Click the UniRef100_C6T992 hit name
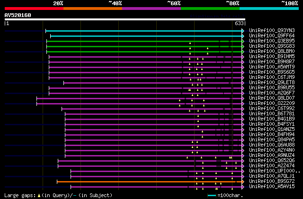The image size is (303, 199). pyautogui.click(x=272, y=109)
